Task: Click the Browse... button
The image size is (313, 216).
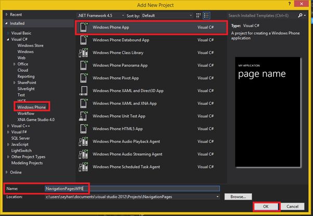Action: tap(238, 197)
